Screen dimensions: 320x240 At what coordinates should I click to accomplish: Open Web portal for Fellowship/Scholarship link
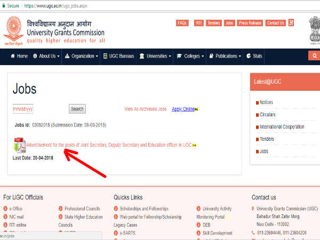[148, 221]
